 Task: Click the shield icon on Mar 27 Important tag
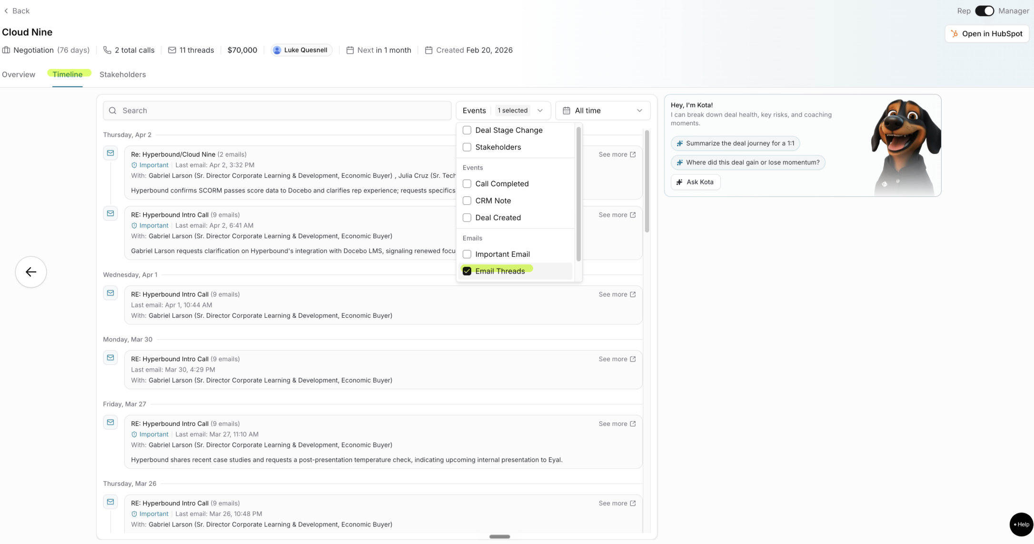pos(134,434)
